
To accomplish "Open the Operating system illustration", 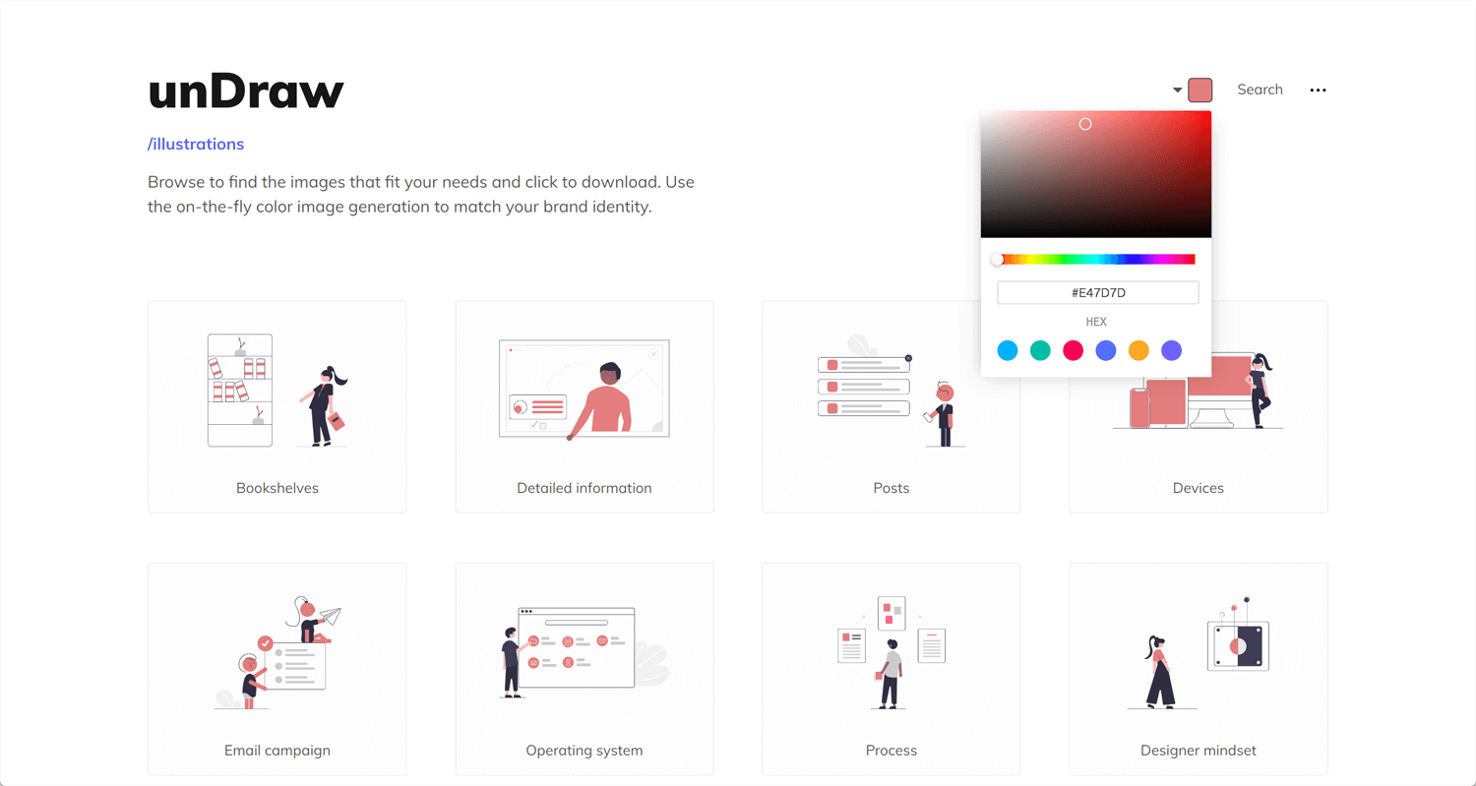I will coord(584,669).
